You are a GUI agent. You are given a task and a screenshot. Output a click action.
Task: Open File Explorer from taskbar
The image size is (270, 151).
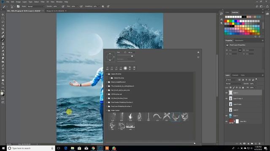73,148
